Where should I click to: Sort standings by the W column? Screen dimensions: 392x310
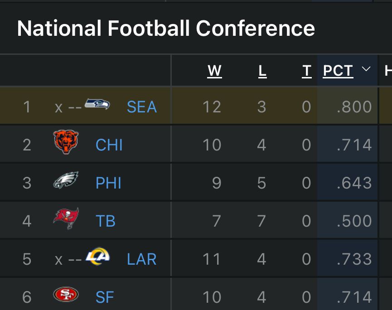pyautogui.click(x=213, y=71)
